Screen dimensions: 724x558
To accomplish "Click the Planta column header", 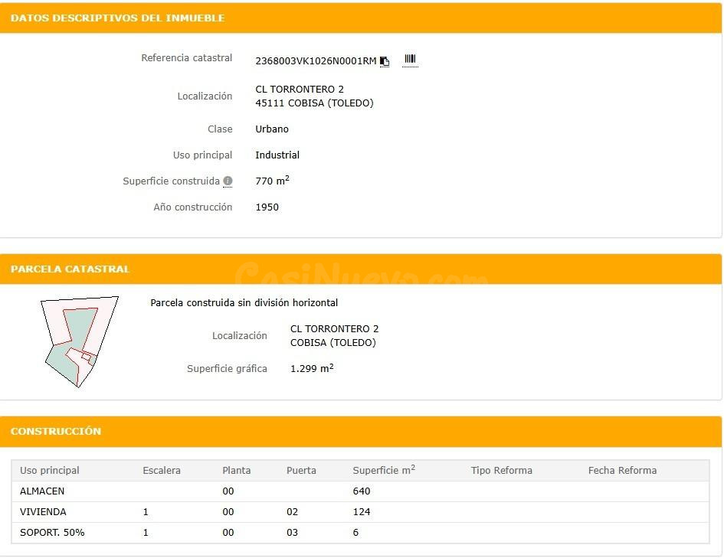I will 237,471.
